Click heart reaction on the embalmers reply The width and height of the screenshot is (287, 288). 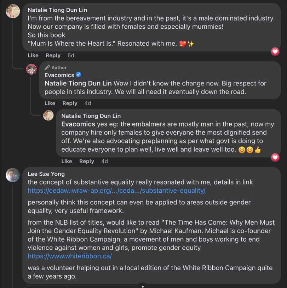click(x=275, y=157)
